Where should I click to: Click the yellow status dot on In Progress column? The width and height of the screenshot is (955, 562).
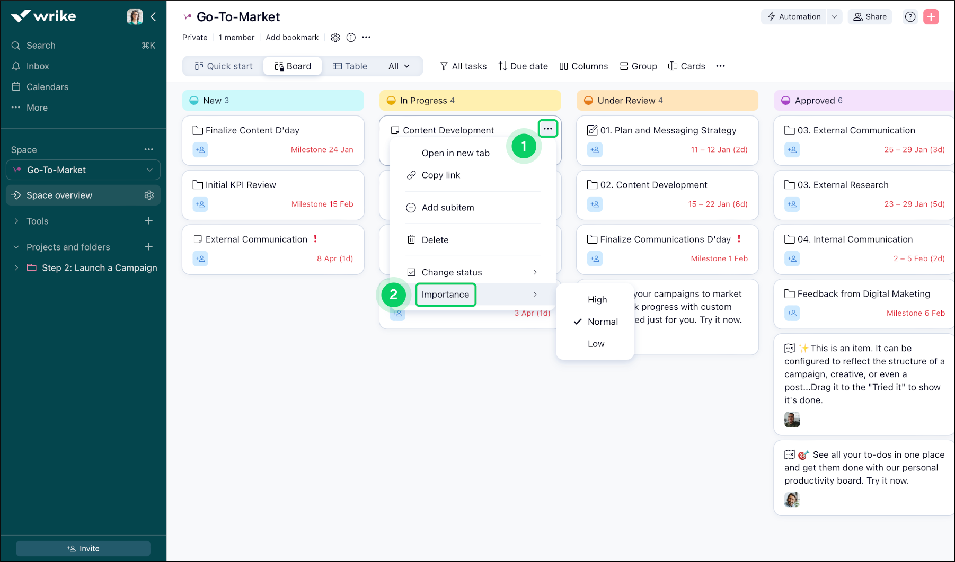[x=391, y=100]
